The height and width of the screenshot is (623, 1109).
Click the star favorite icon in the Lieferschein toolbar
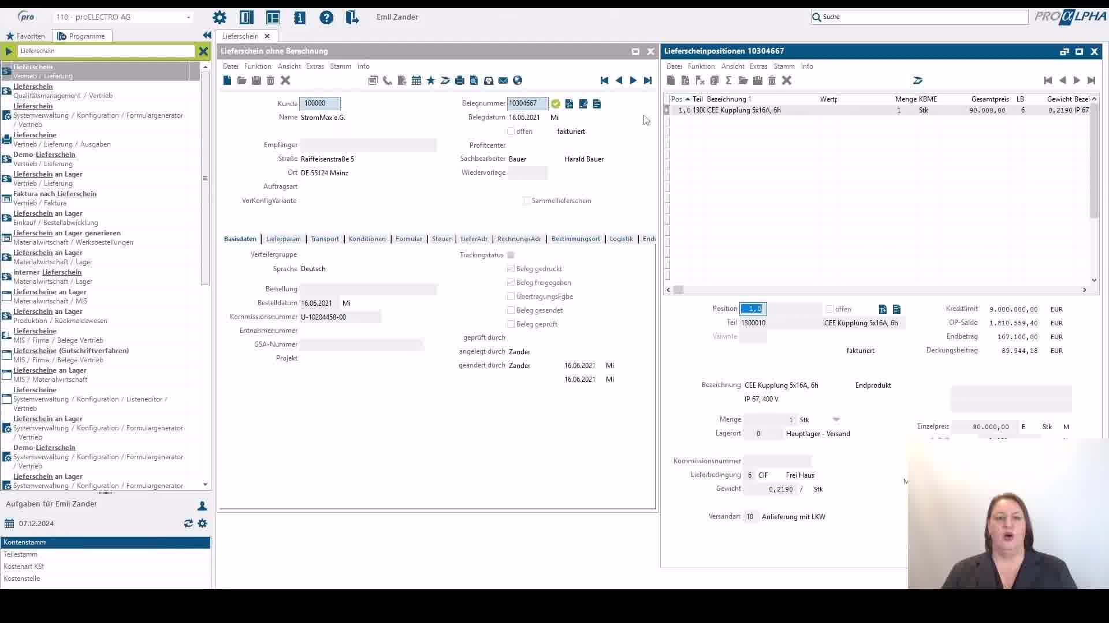[430, 81]
